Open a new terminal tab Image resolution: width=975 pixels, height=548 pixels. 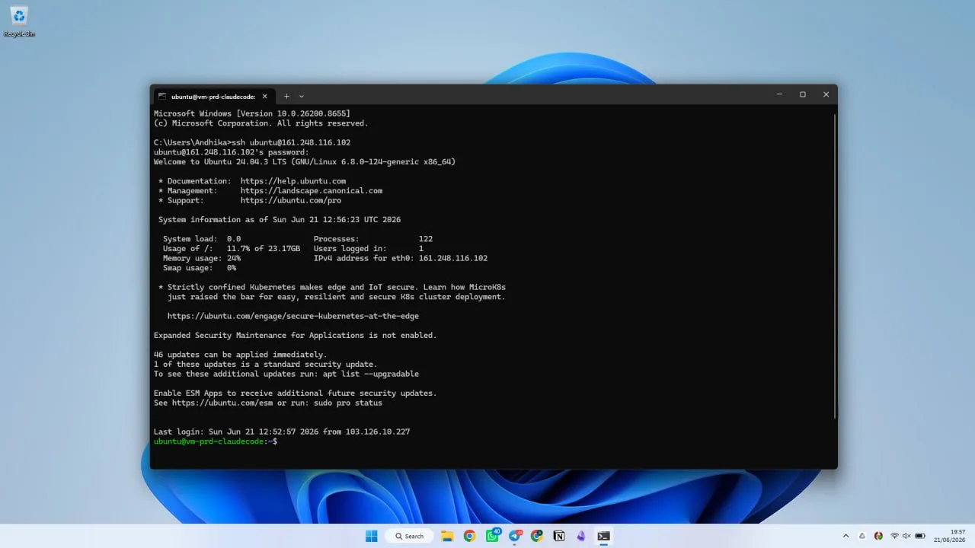(x=286, y=96)
